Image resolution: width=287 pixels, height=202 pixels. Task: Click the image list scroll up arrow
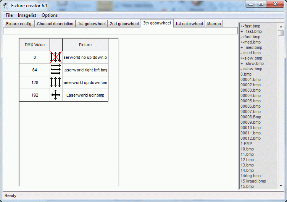281,27
